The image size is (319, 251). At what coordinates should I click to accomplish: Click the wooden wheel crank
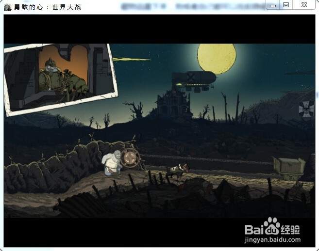point(130,158)
